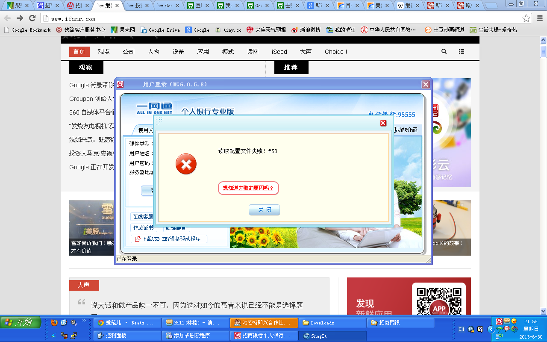547x342 pixels.
Task: Open the 想知道失败的原因吗？ link
Action: [x=248, y=188]
